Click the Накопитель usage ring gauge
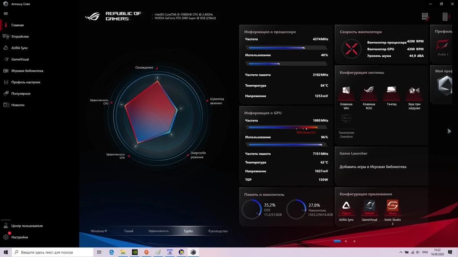The image size is (458, 257). 296,209
